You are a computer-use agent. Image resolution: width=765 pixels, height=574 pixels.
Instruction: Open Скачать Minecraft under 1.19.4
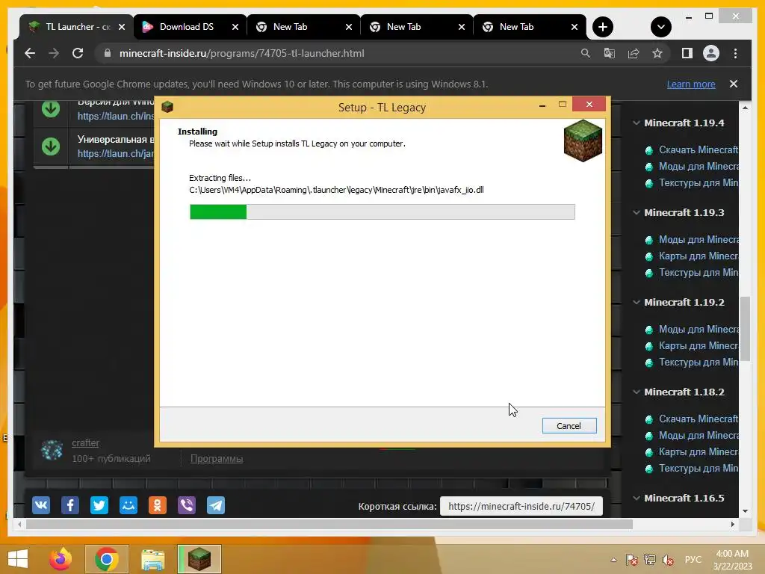(699, 149)
